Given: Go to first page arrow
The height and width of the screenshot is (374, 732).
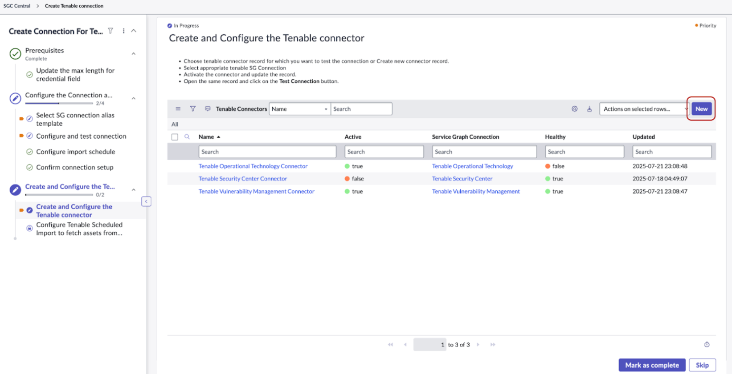Looking at the screenshot, I should 391,345.
